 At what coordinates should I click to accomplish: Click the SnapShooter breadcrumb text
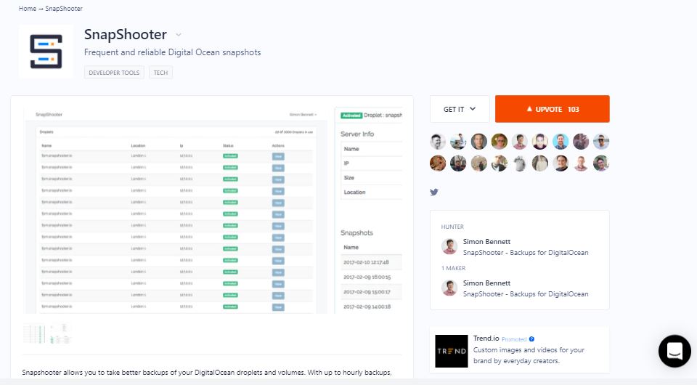64,9
